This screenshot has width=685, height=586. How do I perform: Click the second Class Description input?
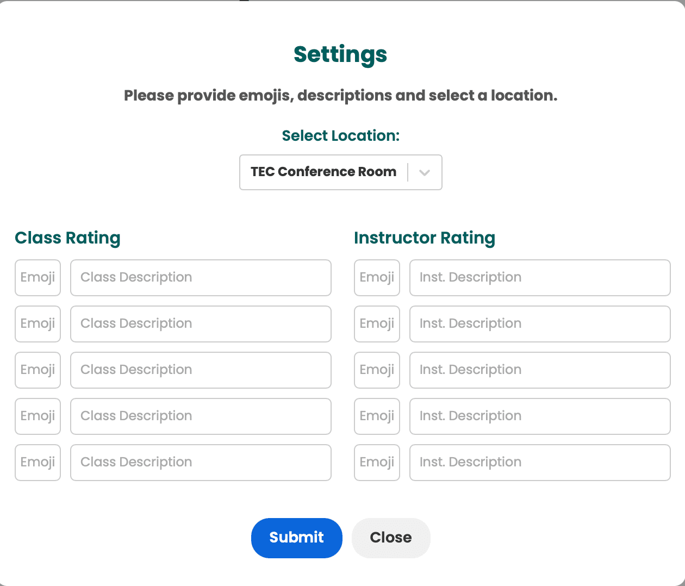201,324
